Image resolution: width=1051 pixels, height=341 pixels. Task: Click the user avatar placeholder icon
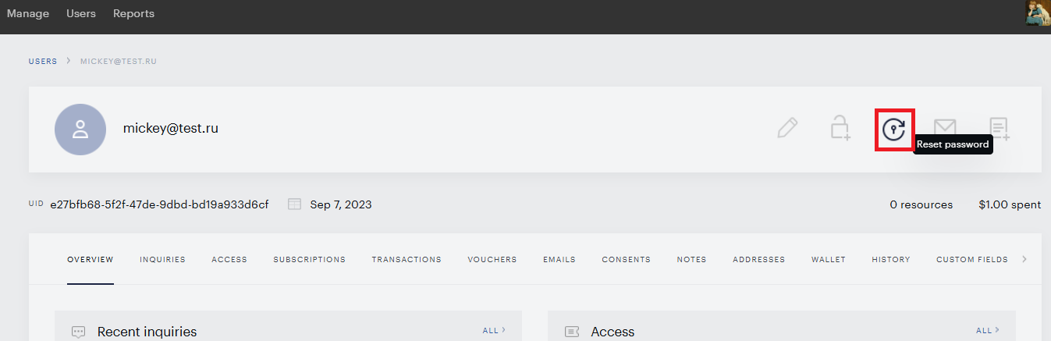pyautogui.click(x=80, y=130)
